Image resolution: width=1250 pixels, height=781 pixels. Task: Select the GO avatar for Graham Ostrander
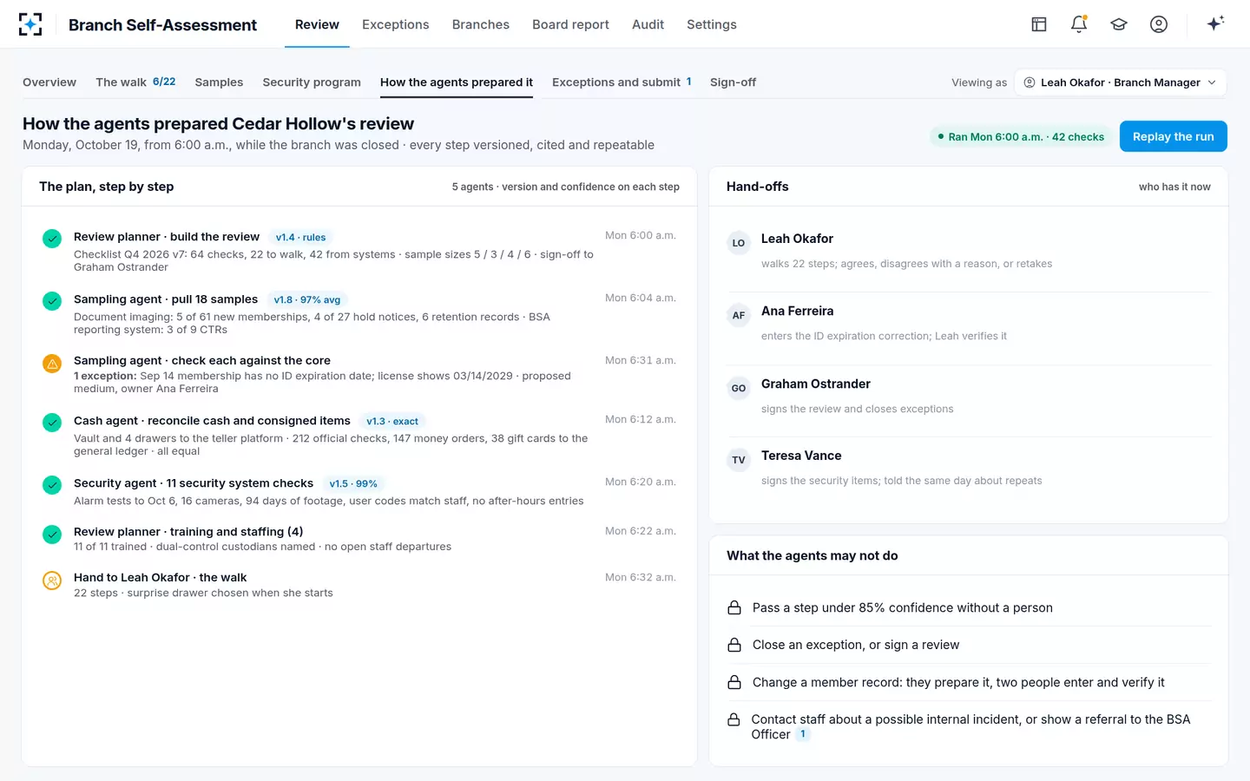coord(739,388)
